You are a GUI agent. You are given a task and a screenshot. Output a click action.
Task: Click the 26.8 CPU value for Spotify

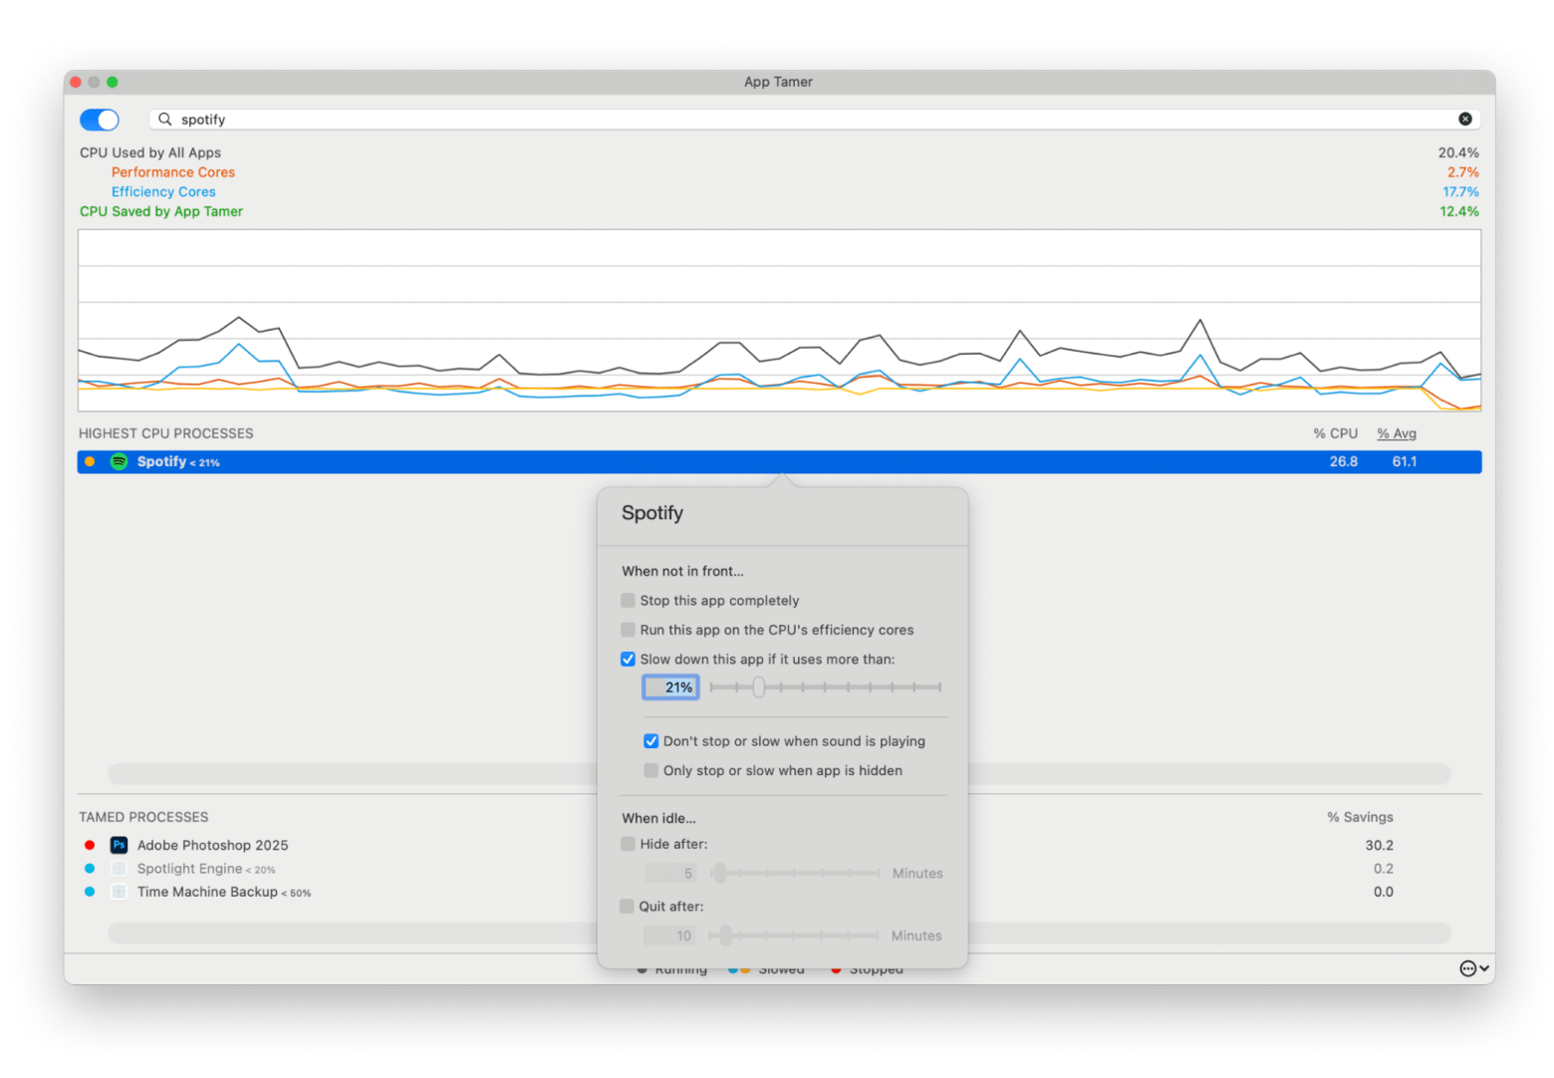coord(1344,461)
